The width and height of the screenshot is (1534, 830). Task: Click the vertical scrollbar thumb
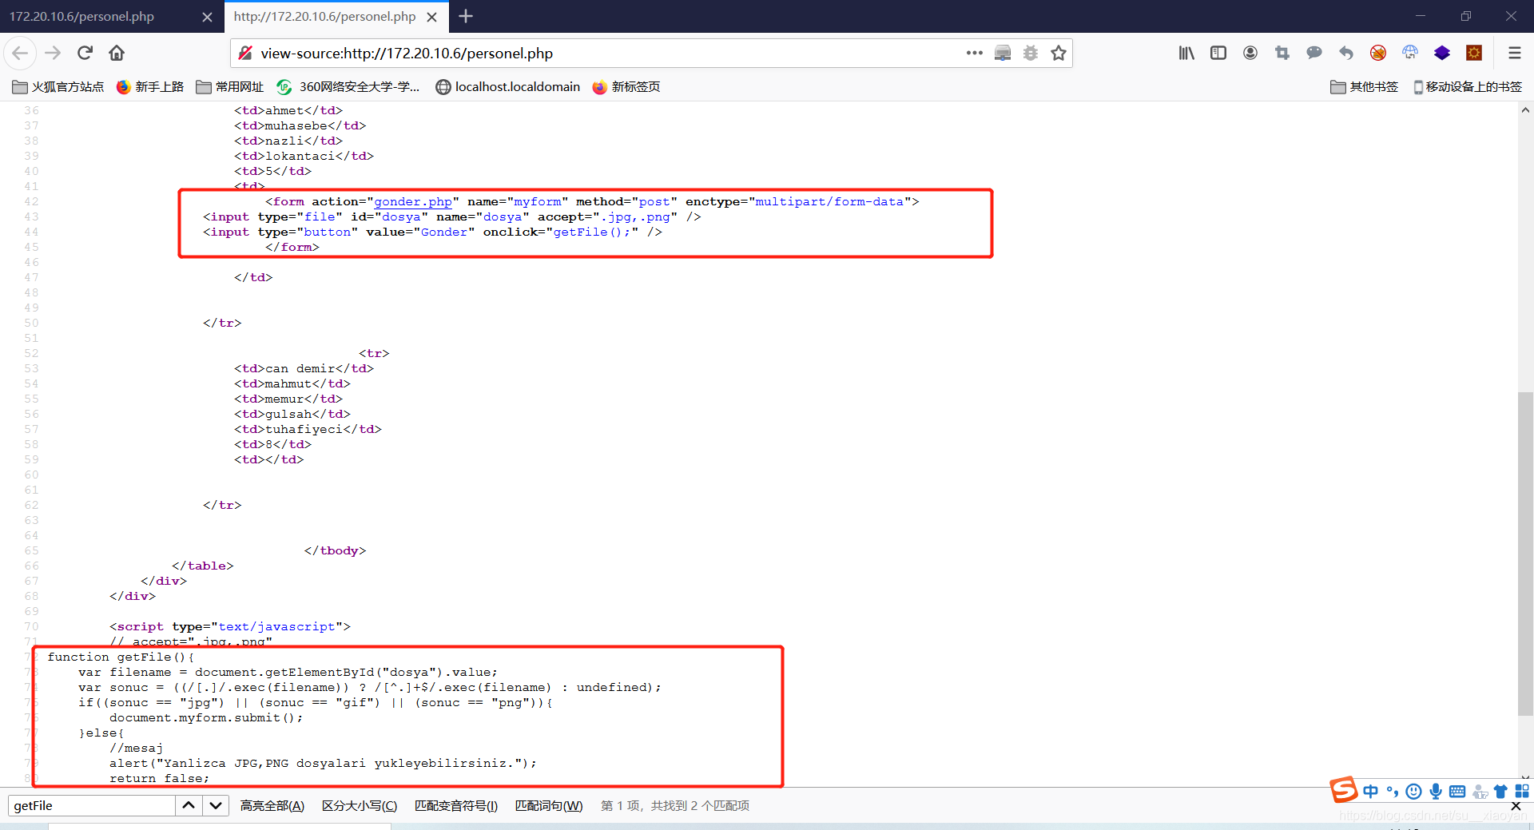(1525, 553)
